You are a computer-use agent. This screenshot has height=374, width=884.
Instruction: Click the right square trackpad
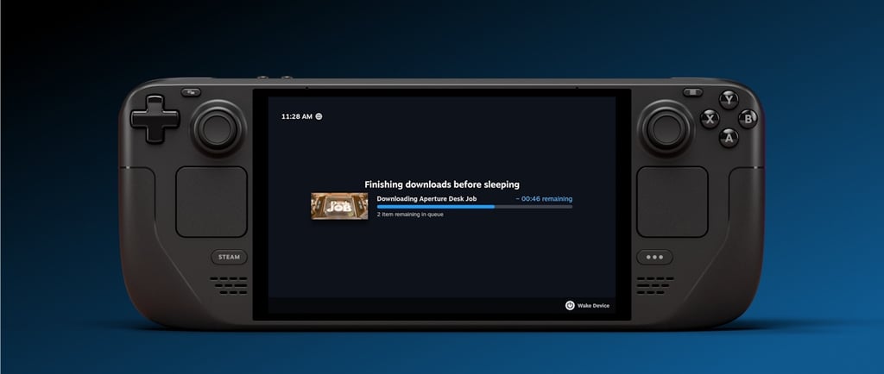672,202
